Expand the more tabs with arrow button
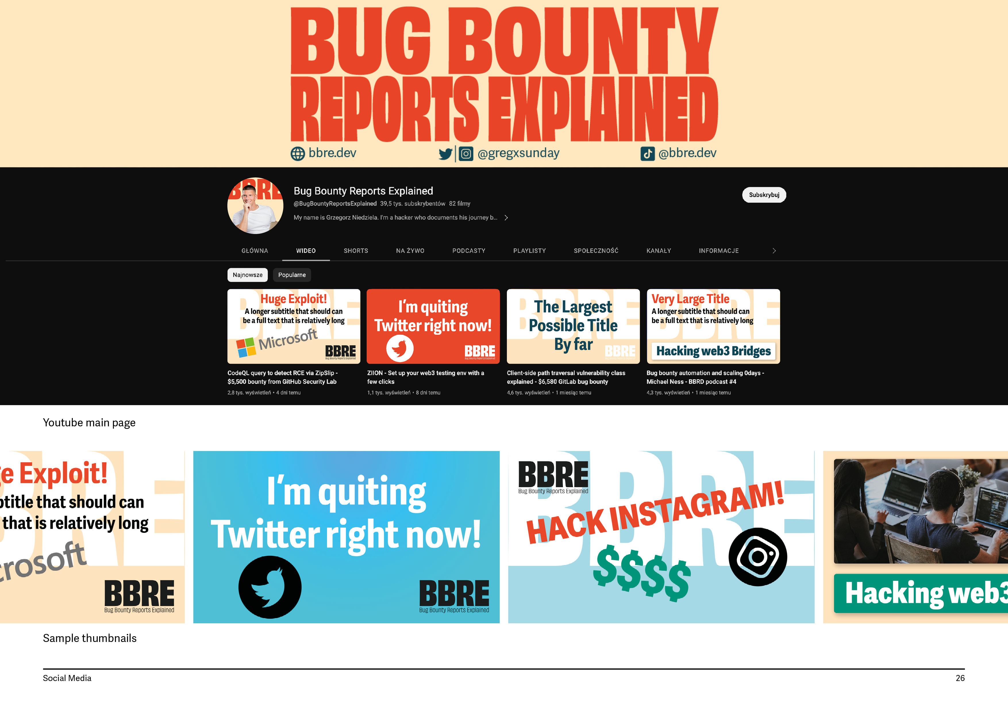This screenshot has height=712, width=1008. (x=771, y=250)
